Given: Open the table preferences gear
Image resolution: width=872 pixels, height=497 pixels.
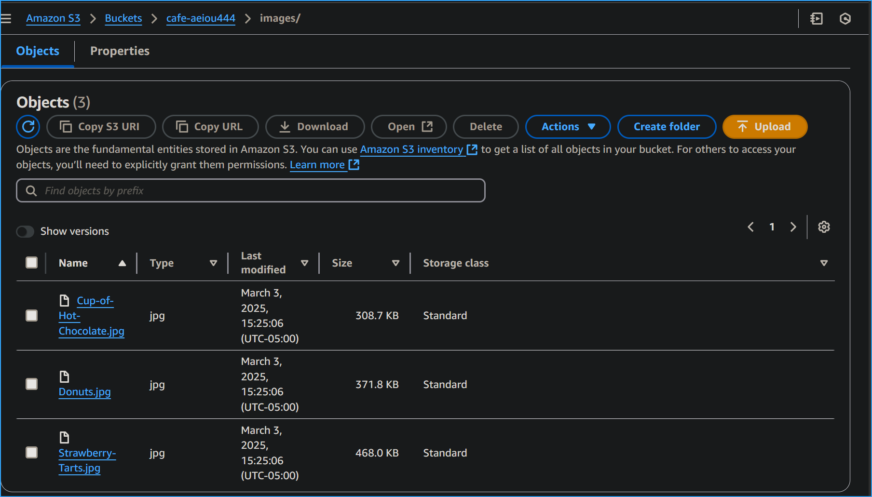Looking at the screenshot, I should click(824, 227).
